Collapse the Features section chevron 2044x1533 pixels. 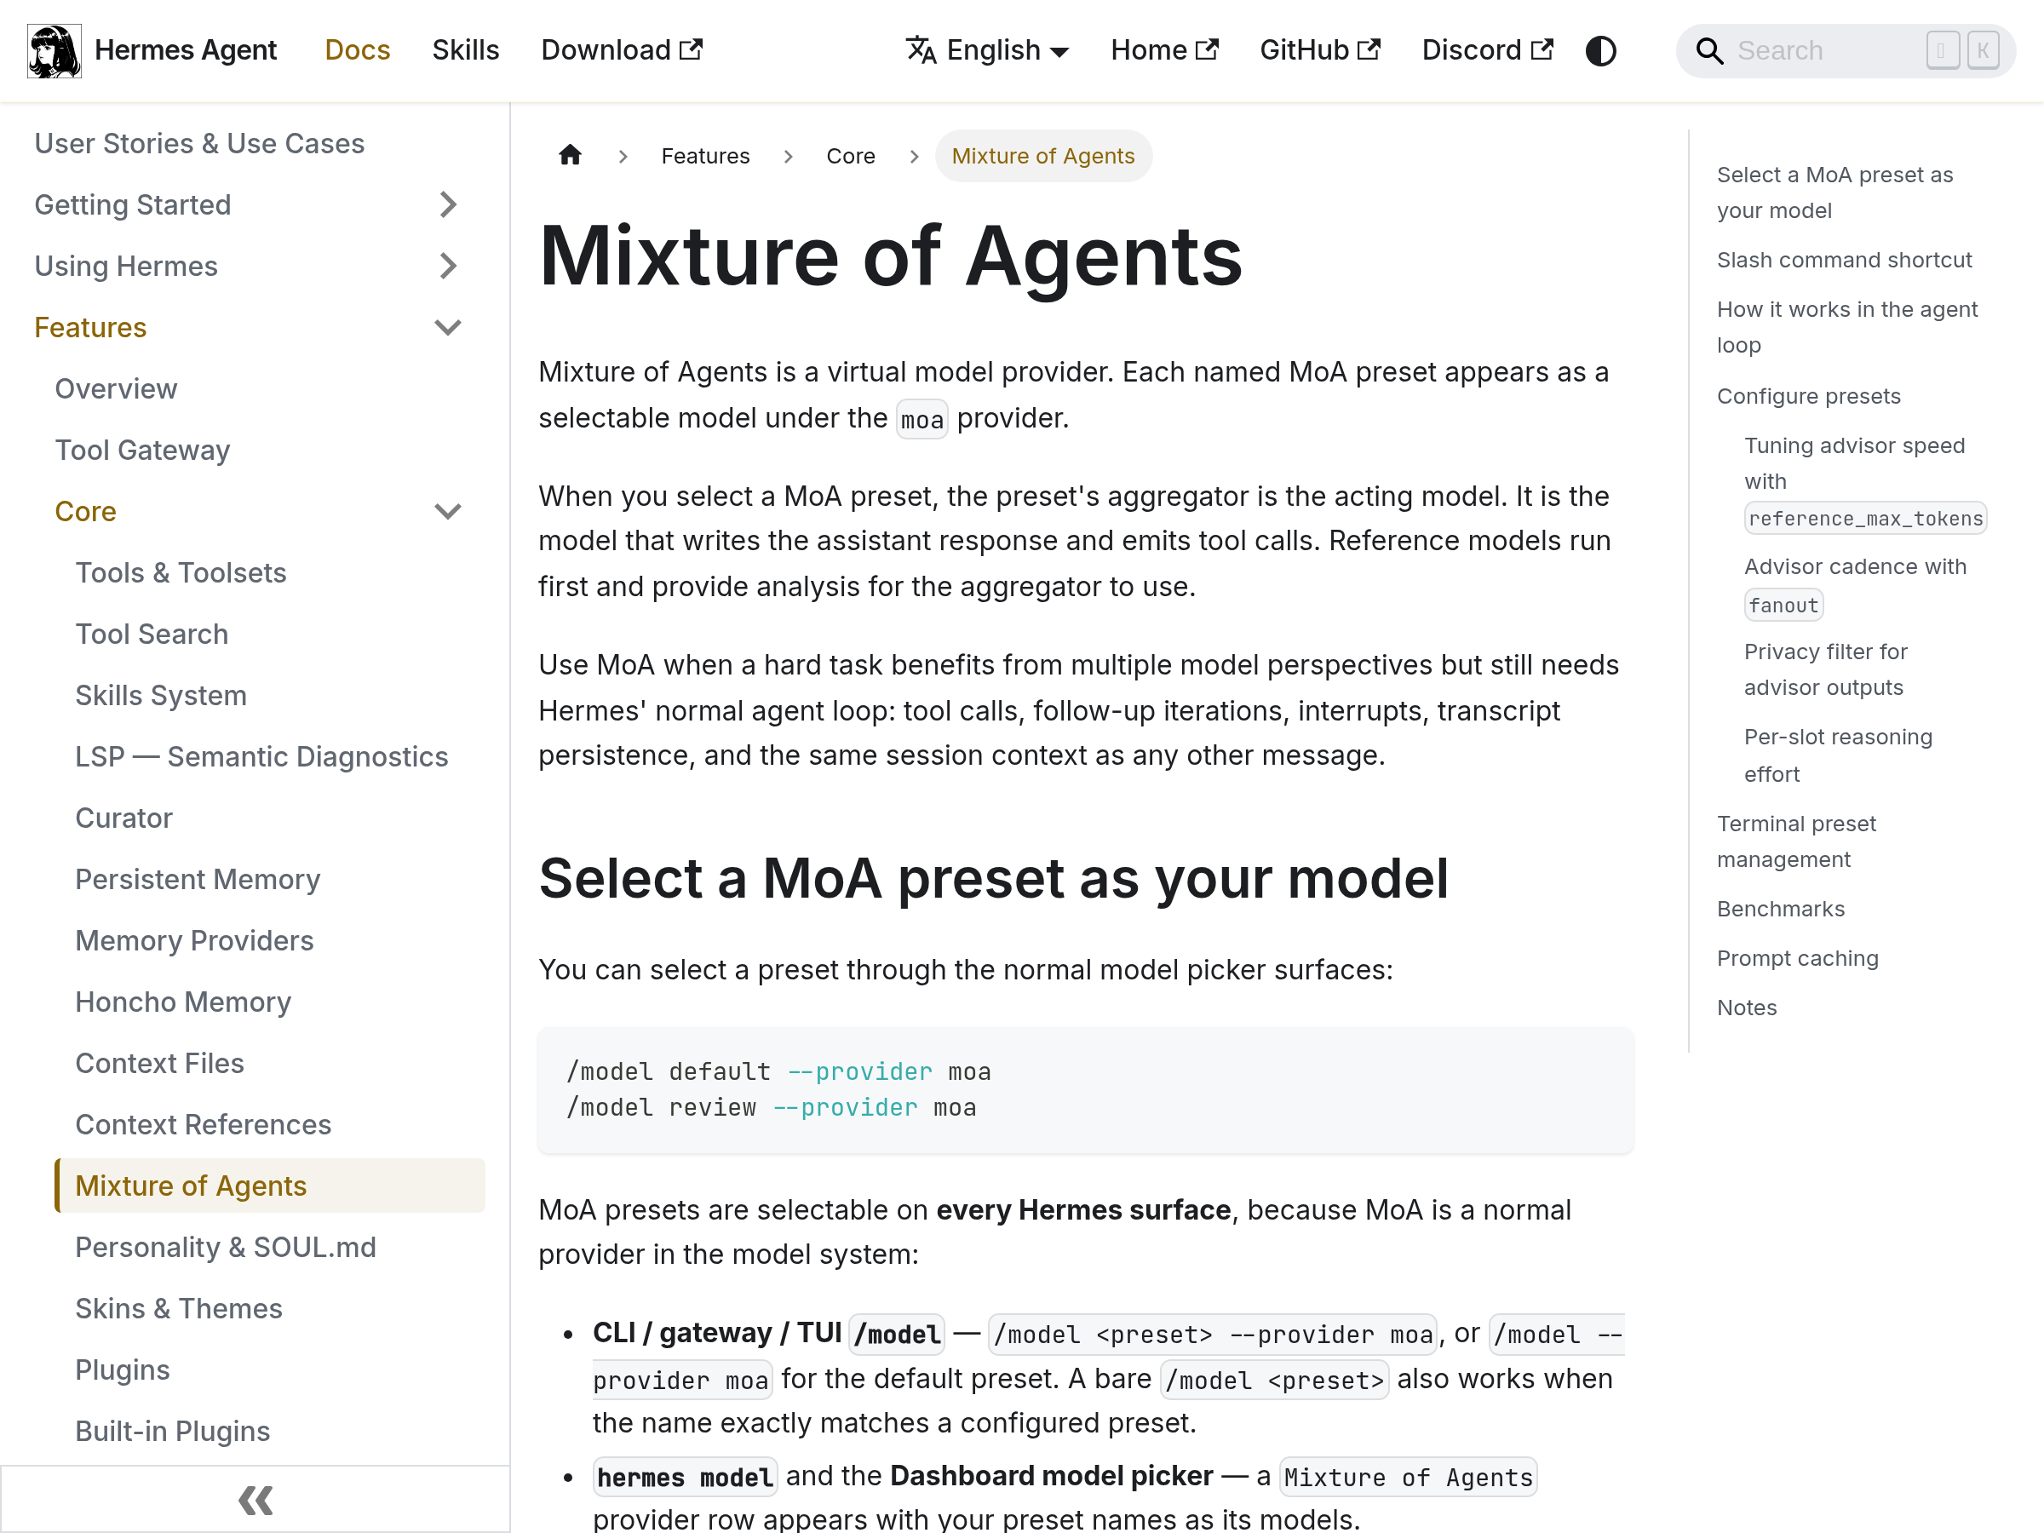448,327
